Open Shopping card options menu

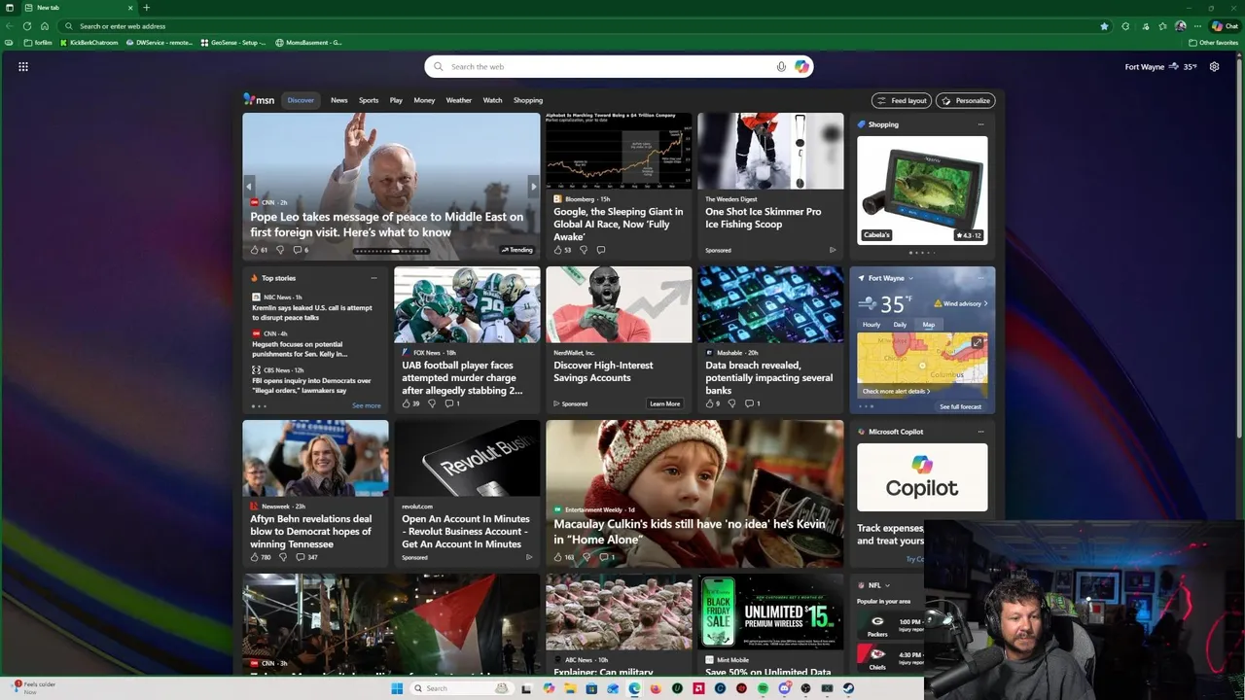tap(980, 124)
